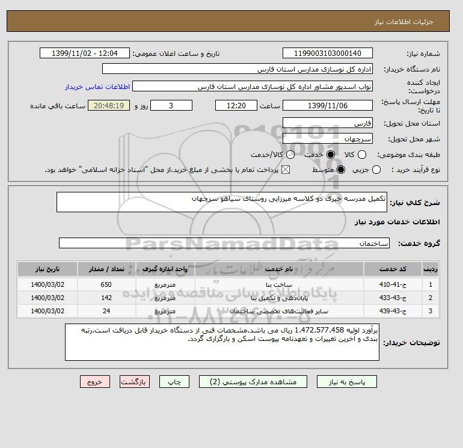Click the واحد اندازه گیری column header

pyautogui.click(x=165, y=269)
